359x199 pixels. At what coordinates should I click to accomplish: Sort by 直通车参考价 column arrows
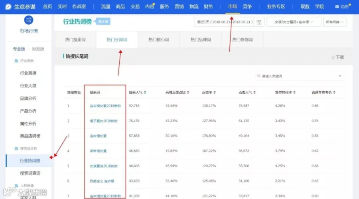[334, 92]
